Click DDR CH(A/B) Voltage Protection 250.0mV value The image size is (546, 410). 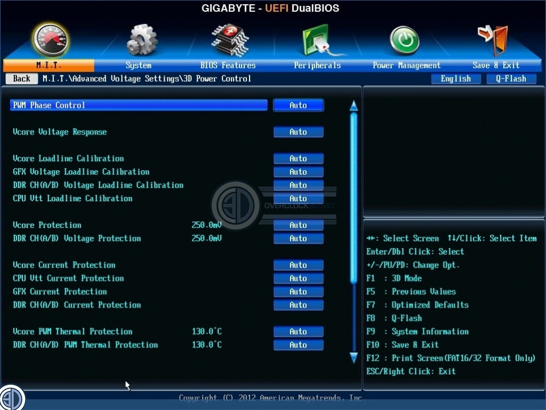point(206,238)
